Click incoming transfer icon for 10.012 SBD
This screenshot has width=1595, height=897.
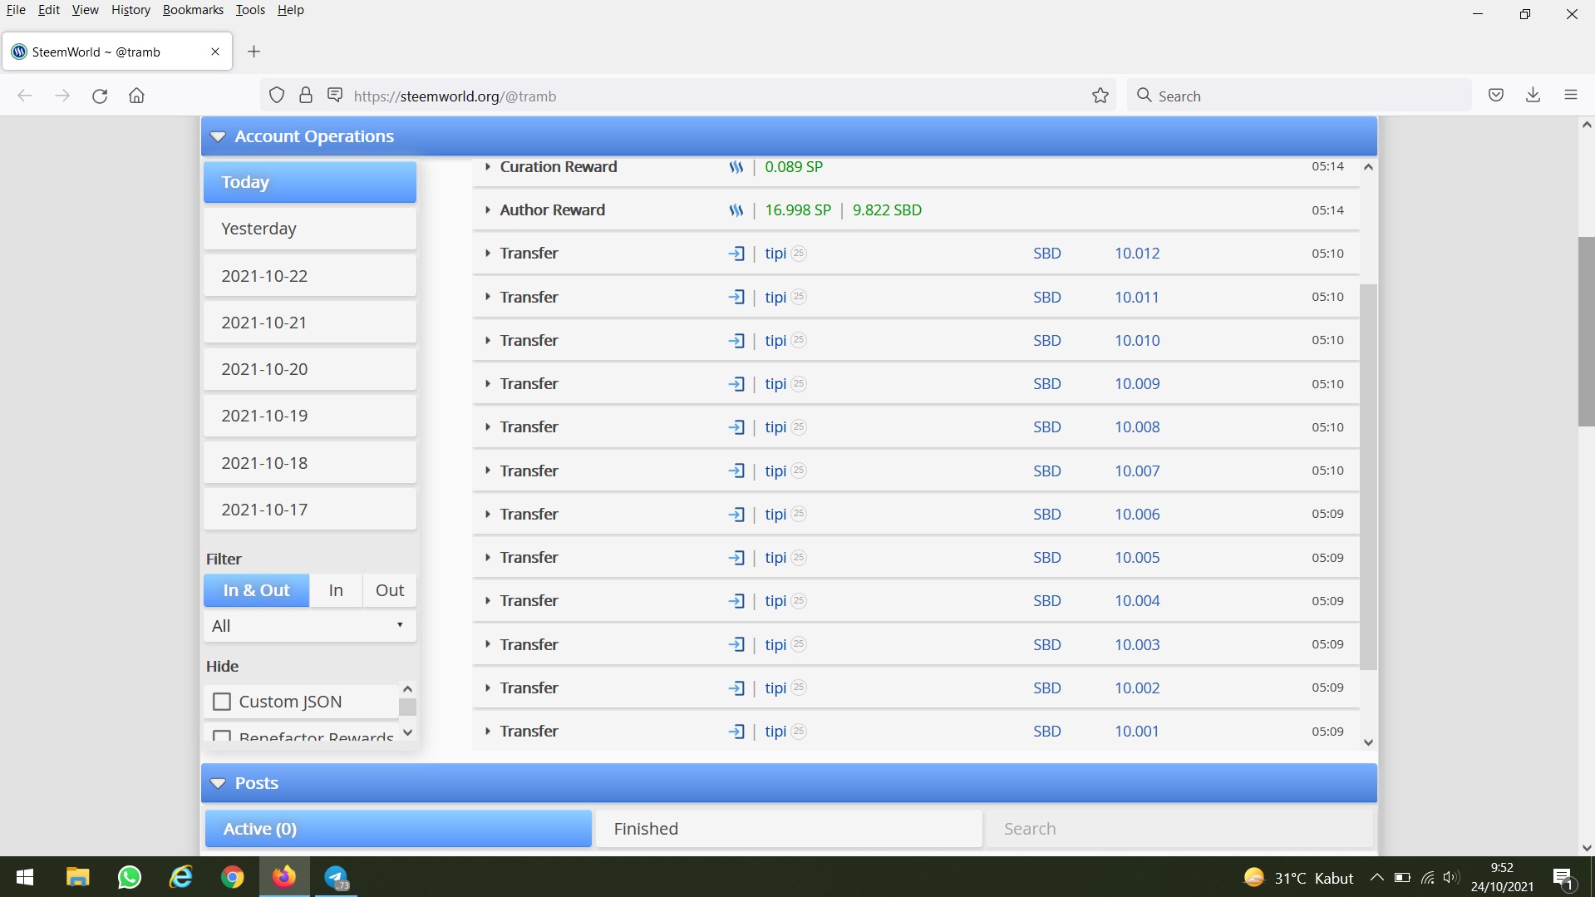tap(736, 254)
